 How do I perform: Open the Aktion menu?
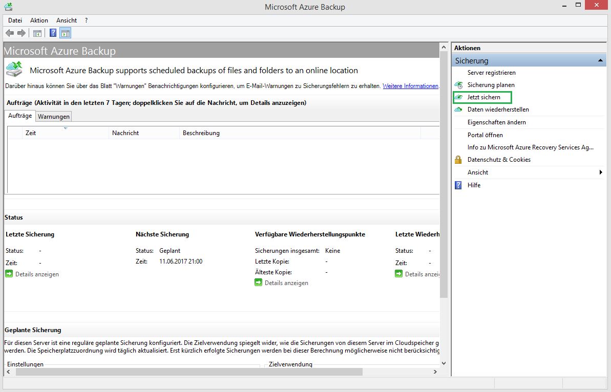tap(39, 20)
